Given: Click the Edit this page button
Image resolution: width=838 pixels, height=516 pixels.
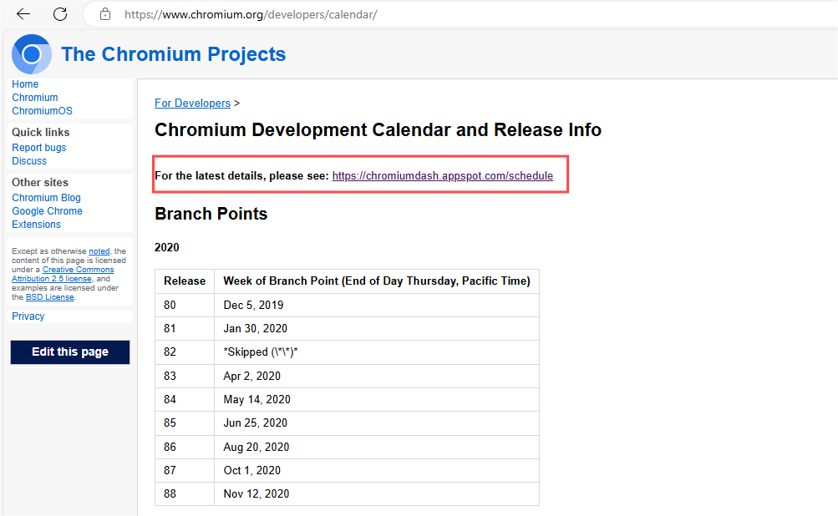Looking at the screenshot, I should pyautogui.click(x=70, y=352).
